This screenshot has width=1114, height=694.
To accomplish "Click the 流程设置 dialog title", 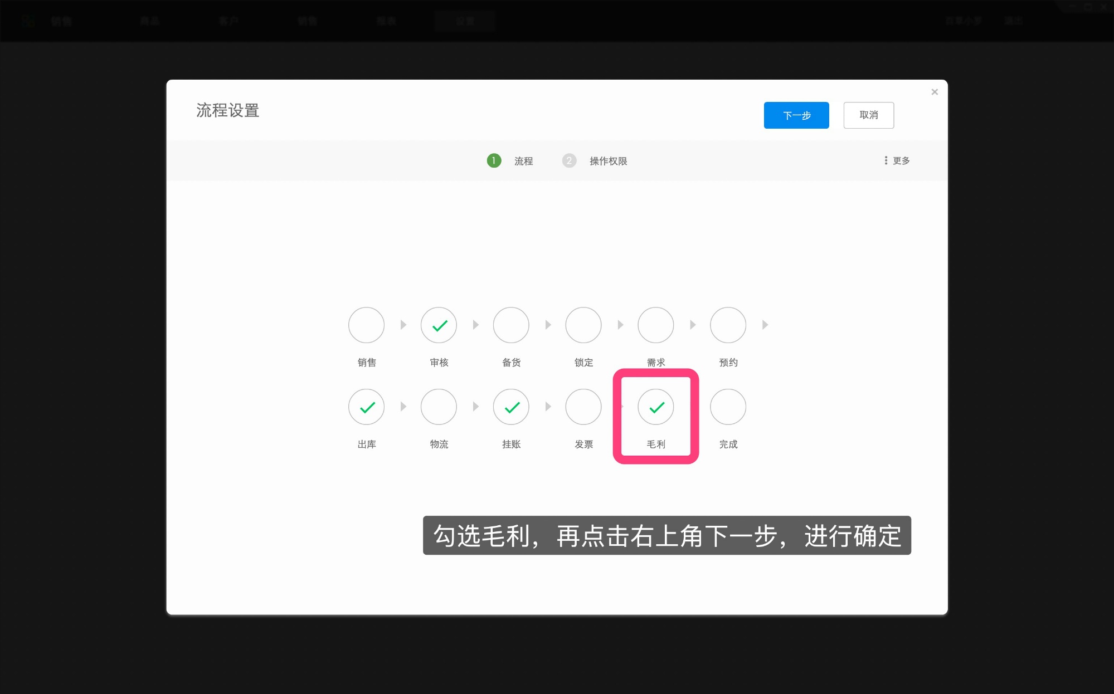I will 228,110.
